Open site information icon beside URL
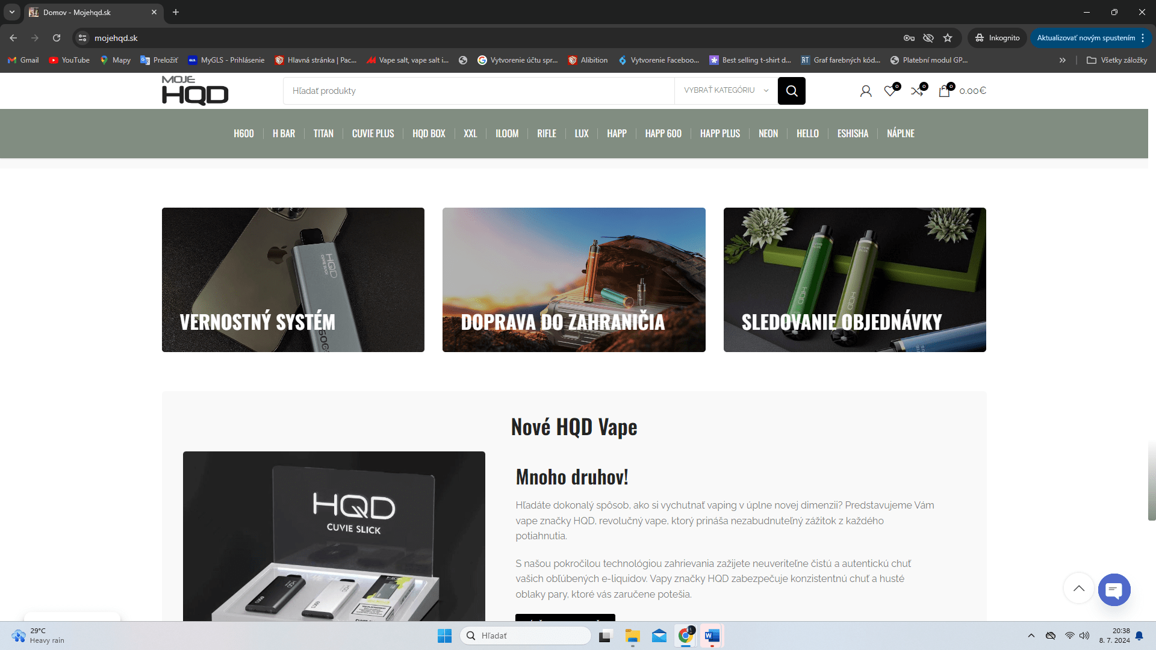The height and width of the screenshot is (650, 1156). pyautogui.click(x=82, y=38)
